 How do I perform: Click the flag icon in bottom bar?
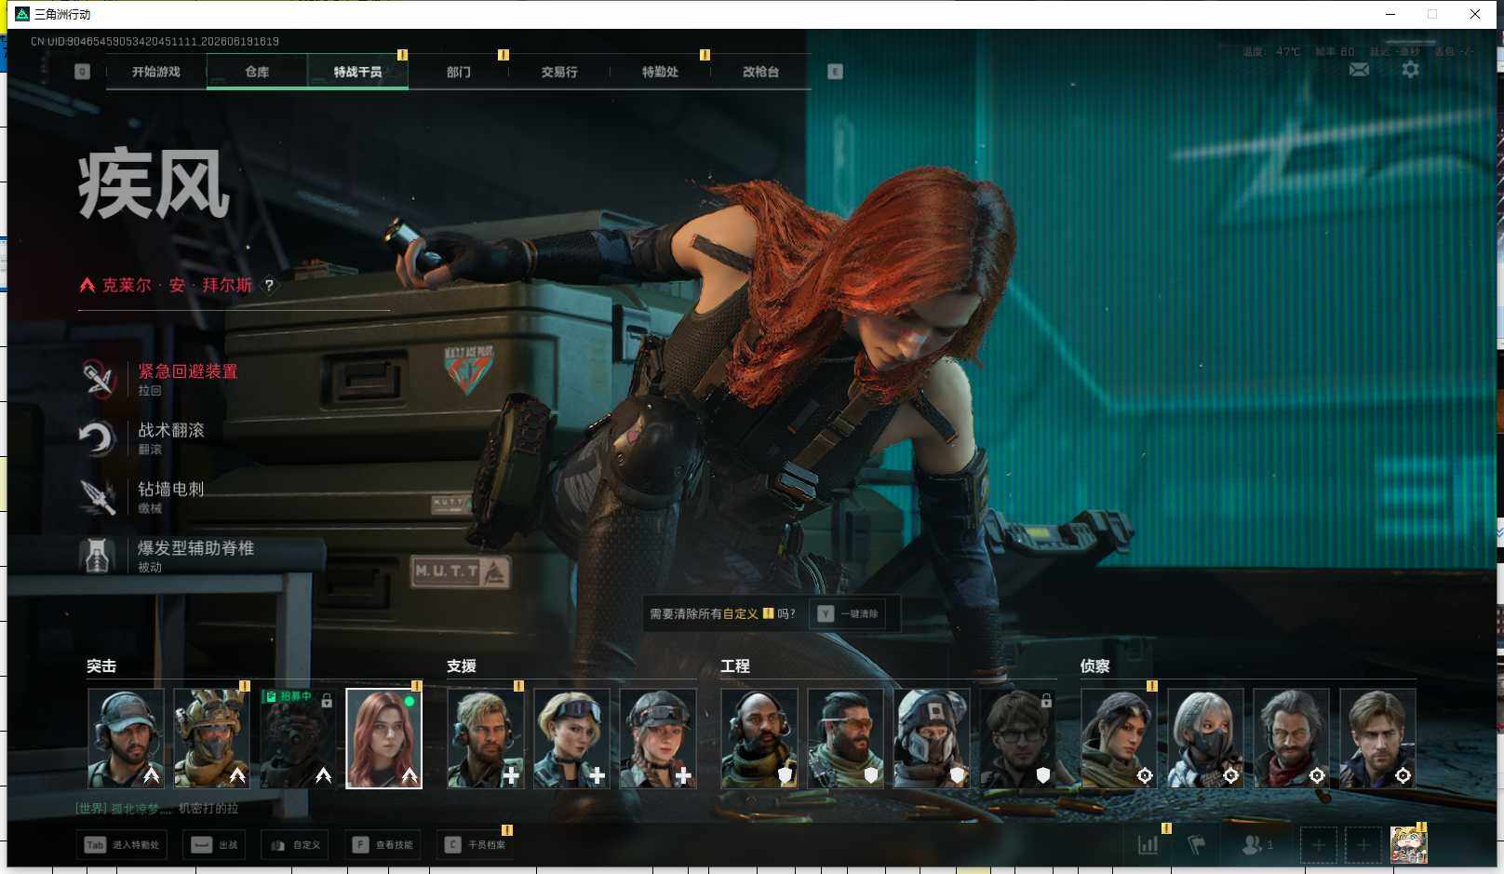click(1197, 845)
